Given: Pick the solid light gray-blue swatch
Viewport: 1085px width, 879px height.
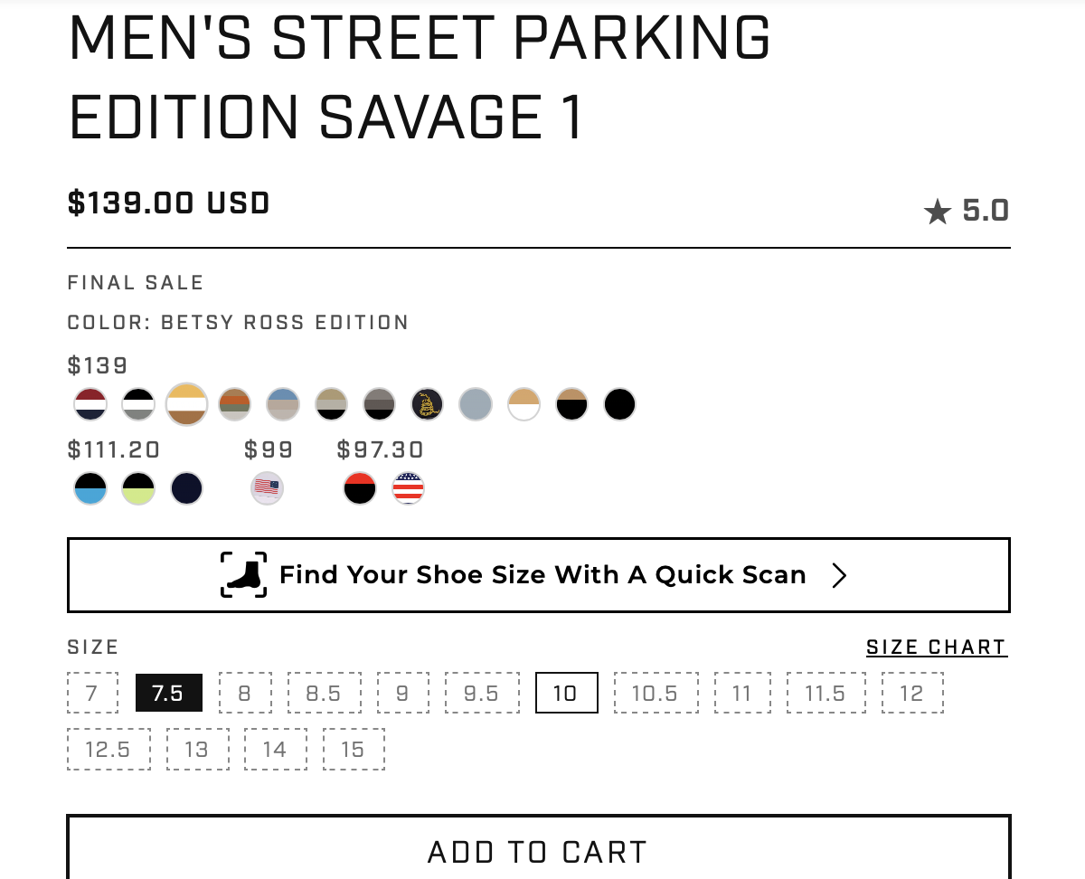Looking at the screenshot, I should coord(476,404).
